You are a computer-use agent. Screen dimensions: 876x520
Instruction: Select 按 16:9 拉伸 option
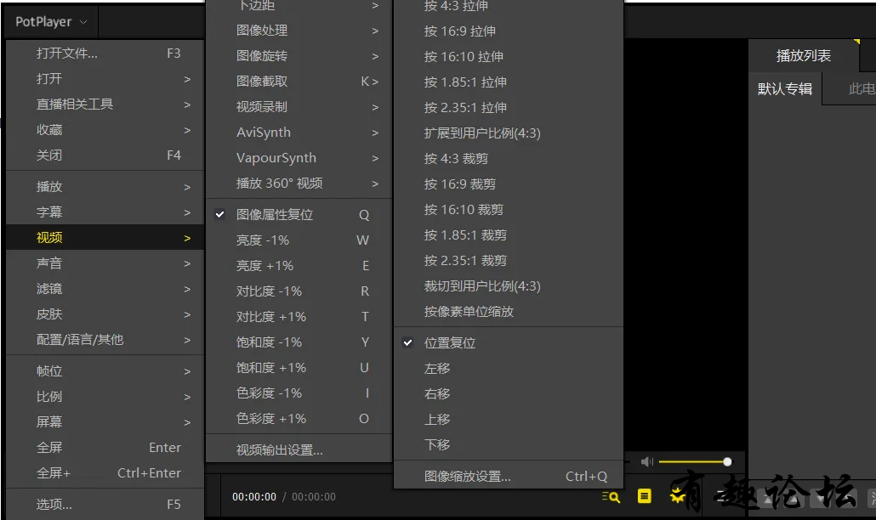509,31
